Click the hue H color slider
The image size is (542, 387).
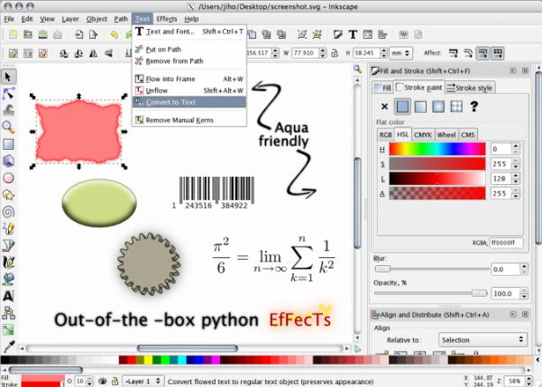click(437, 149)
